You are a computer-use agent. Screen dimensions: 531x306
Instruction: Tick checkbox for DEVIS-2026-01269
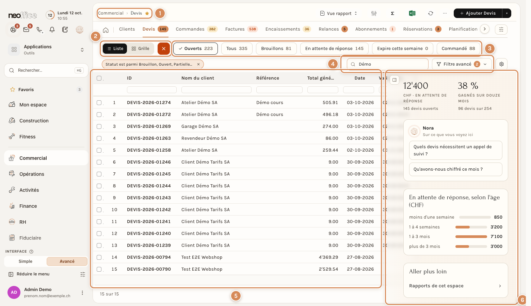tap(99, 126)
